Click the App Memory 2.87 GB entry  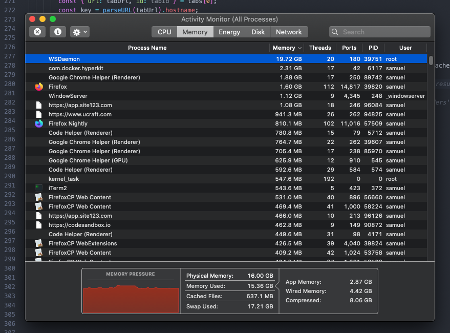(329, 282)
